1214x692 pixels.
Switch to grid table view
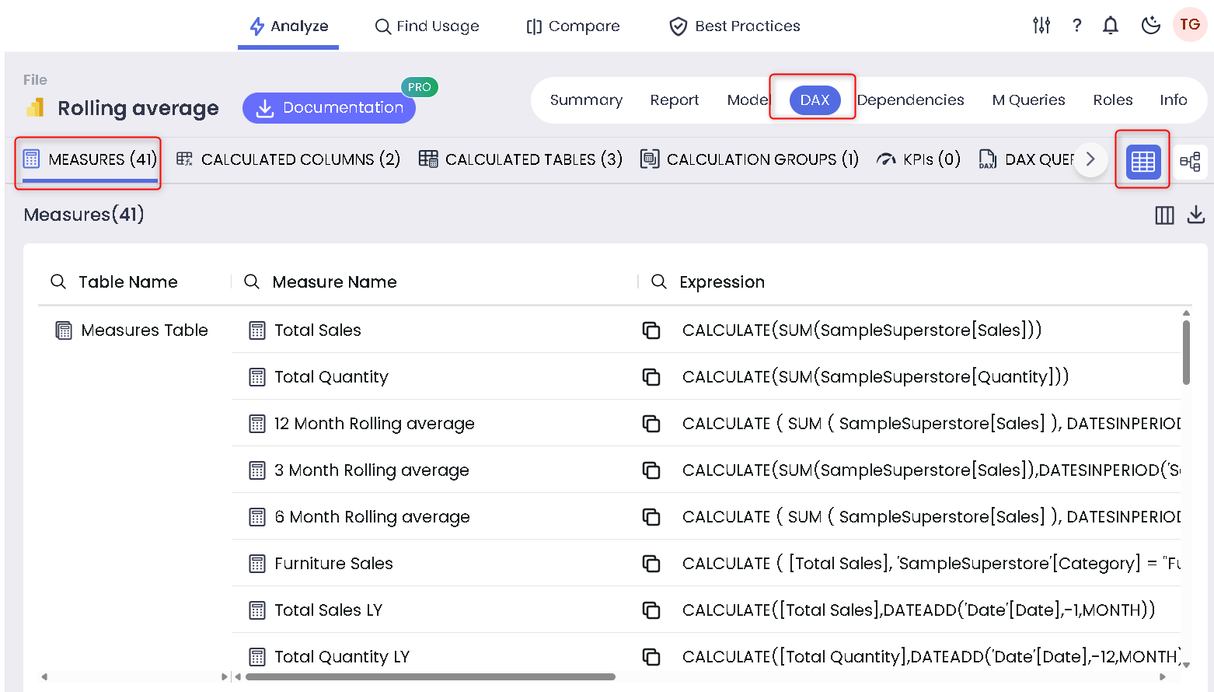click(1142, 161)
